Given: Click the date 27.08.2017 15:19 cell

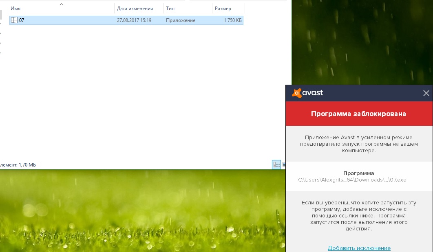Looking at the screenshot, I should click(134, 20).
